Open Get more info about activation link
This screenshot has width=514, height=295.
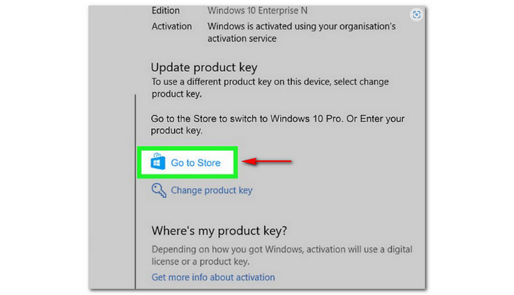click(x=213, y=277)
